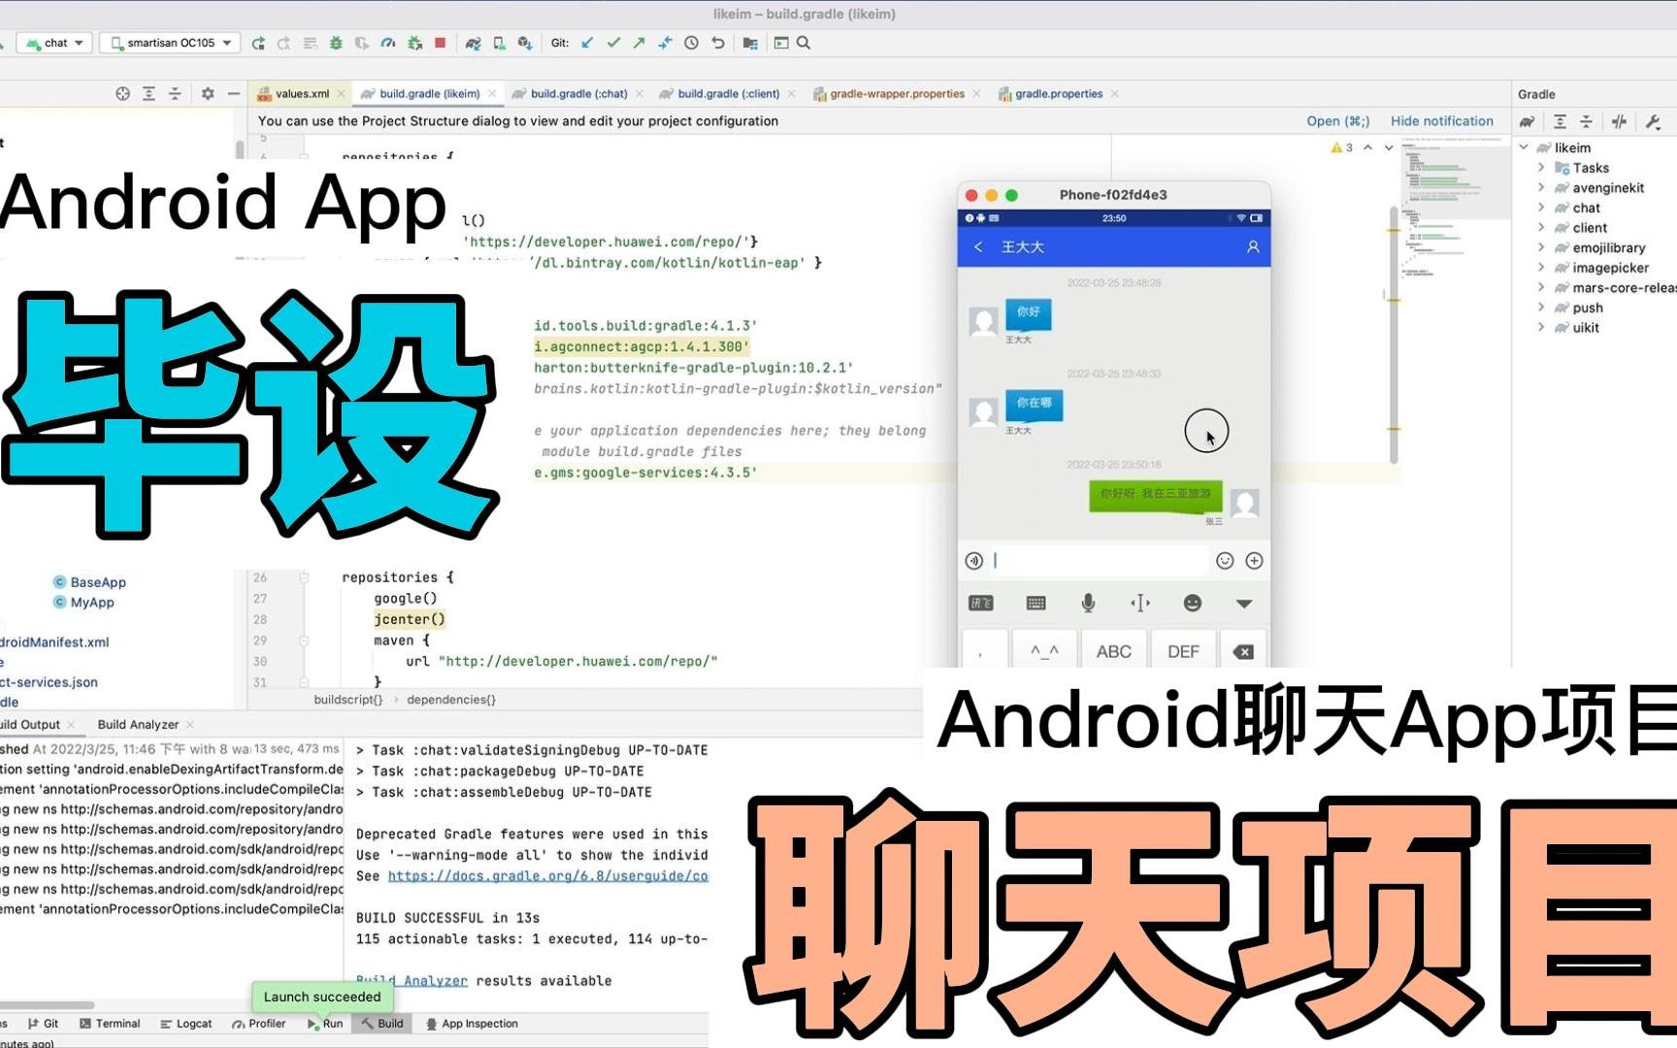
Task: Open search everywhere magnifier icon
Action: [x=803, y=43]
